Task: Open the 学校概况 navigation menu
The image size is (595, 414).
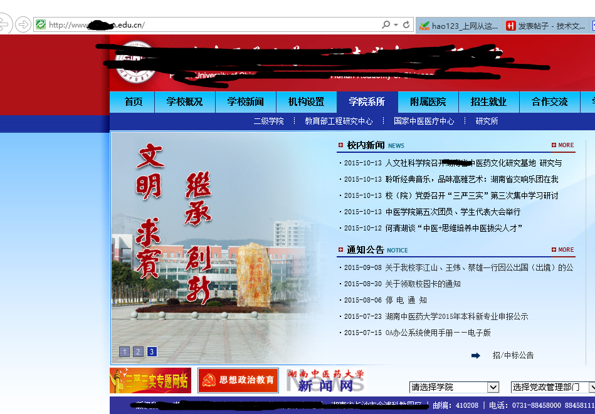Action: point(185,101)
